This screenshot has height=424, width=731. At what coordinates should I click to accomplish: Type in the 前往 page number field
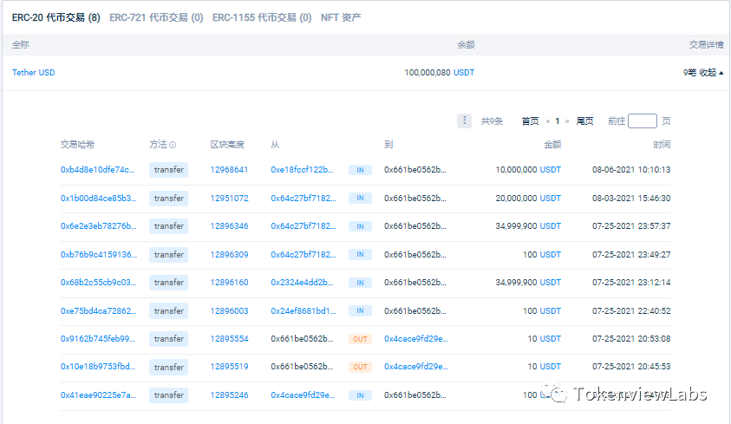[642, 121]
